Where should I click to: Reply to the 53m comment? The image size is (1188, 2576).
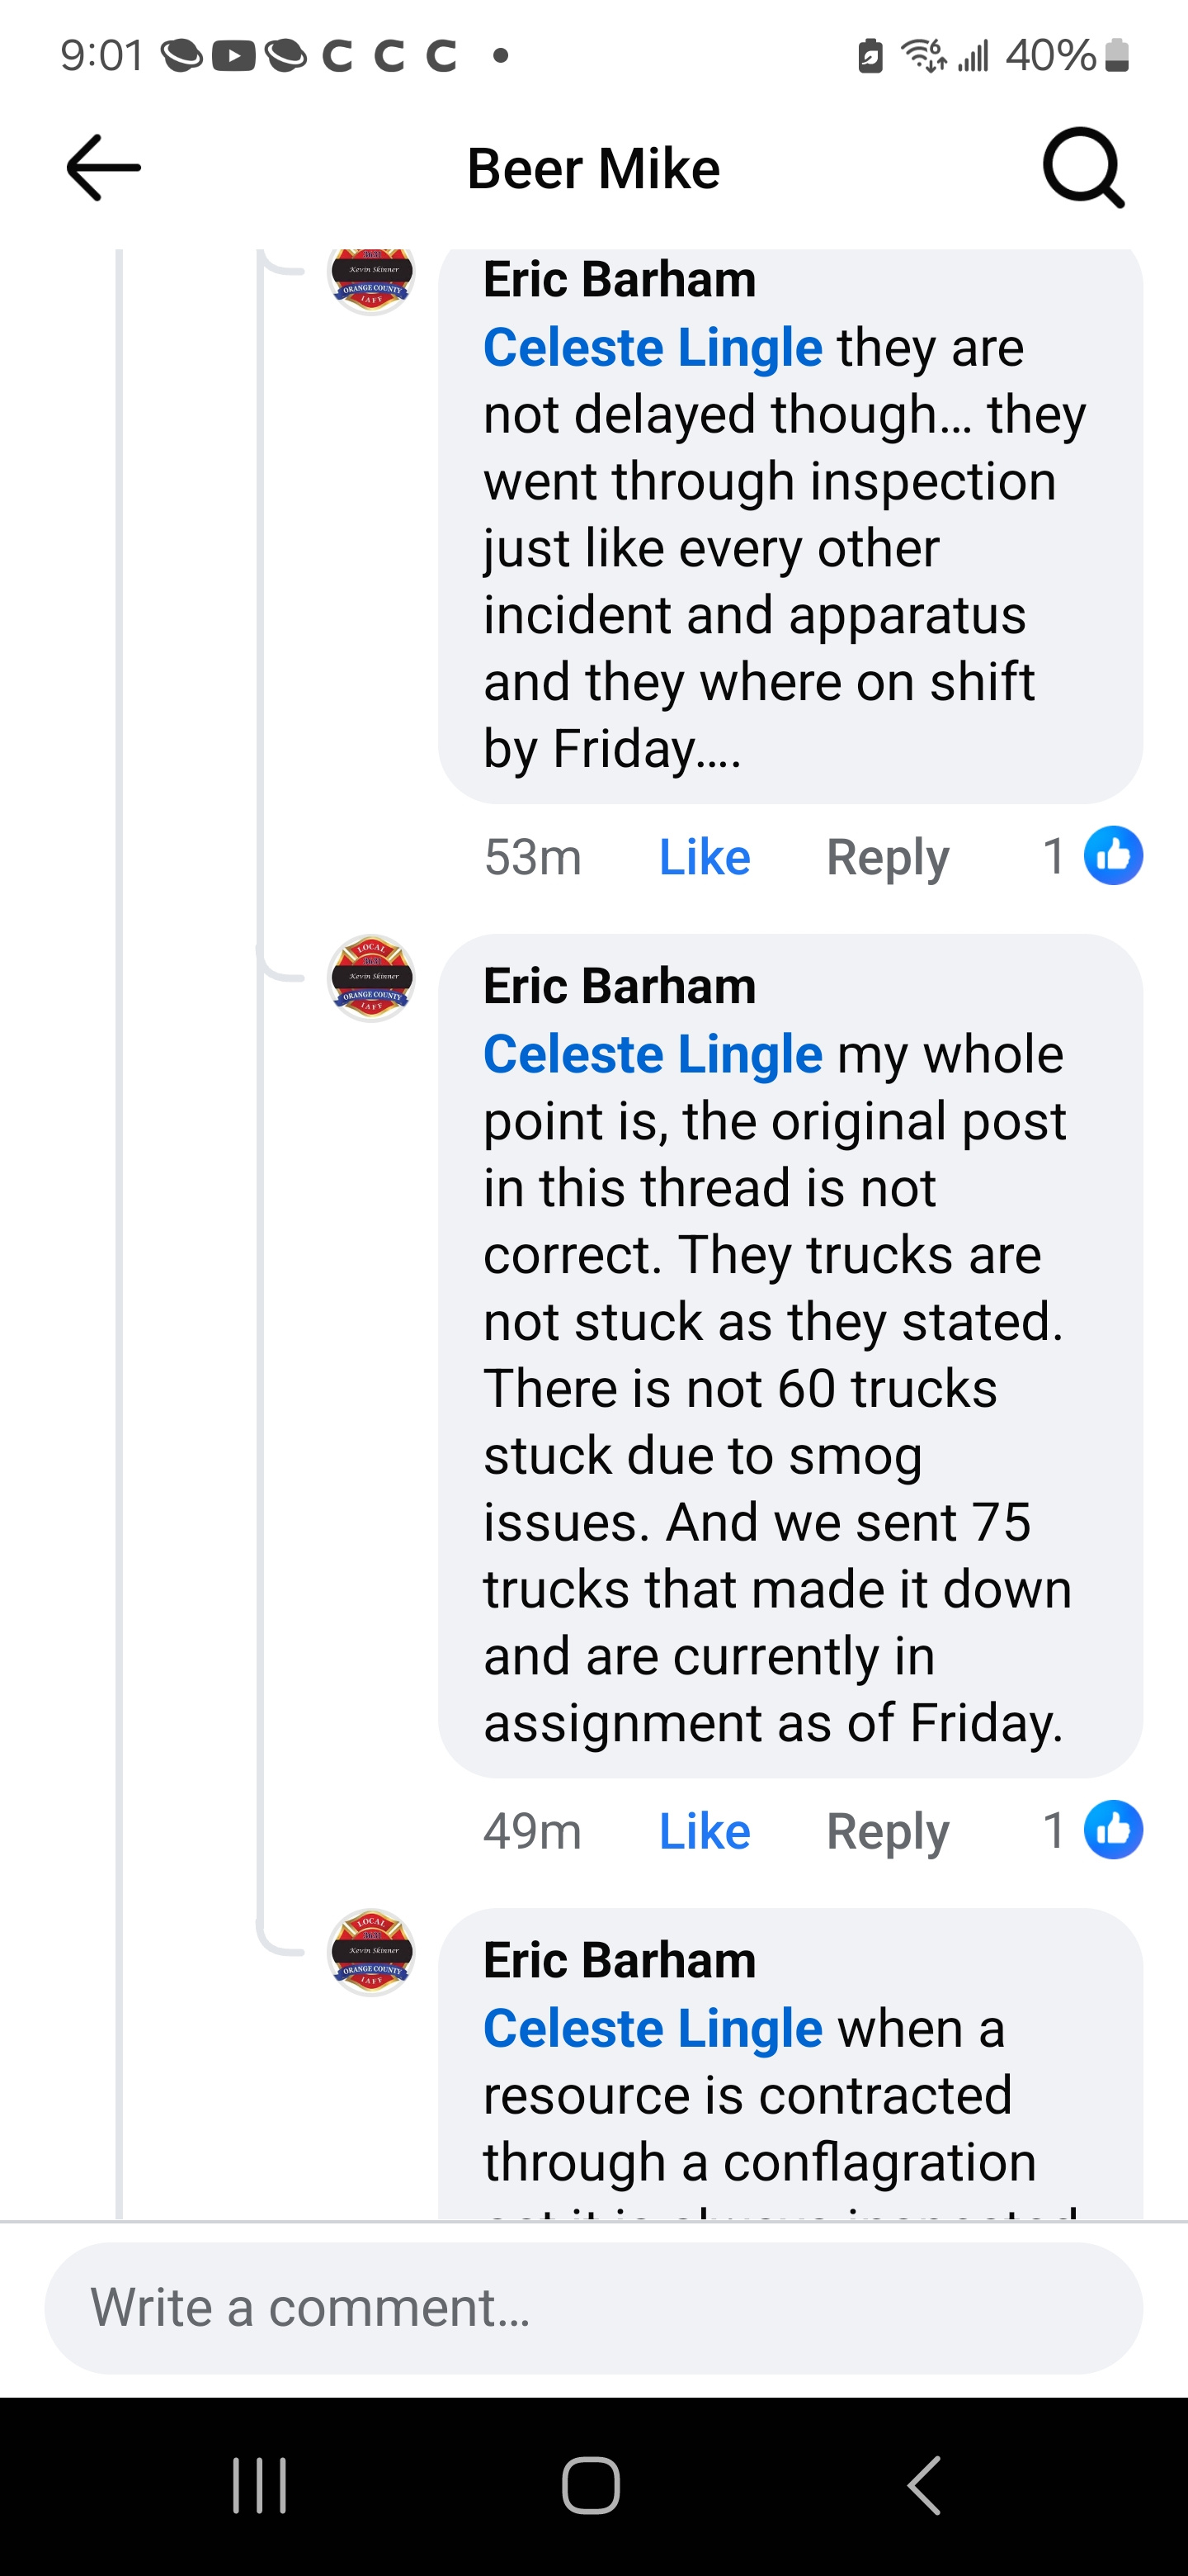pyautogui.click(x=887, y=857)
